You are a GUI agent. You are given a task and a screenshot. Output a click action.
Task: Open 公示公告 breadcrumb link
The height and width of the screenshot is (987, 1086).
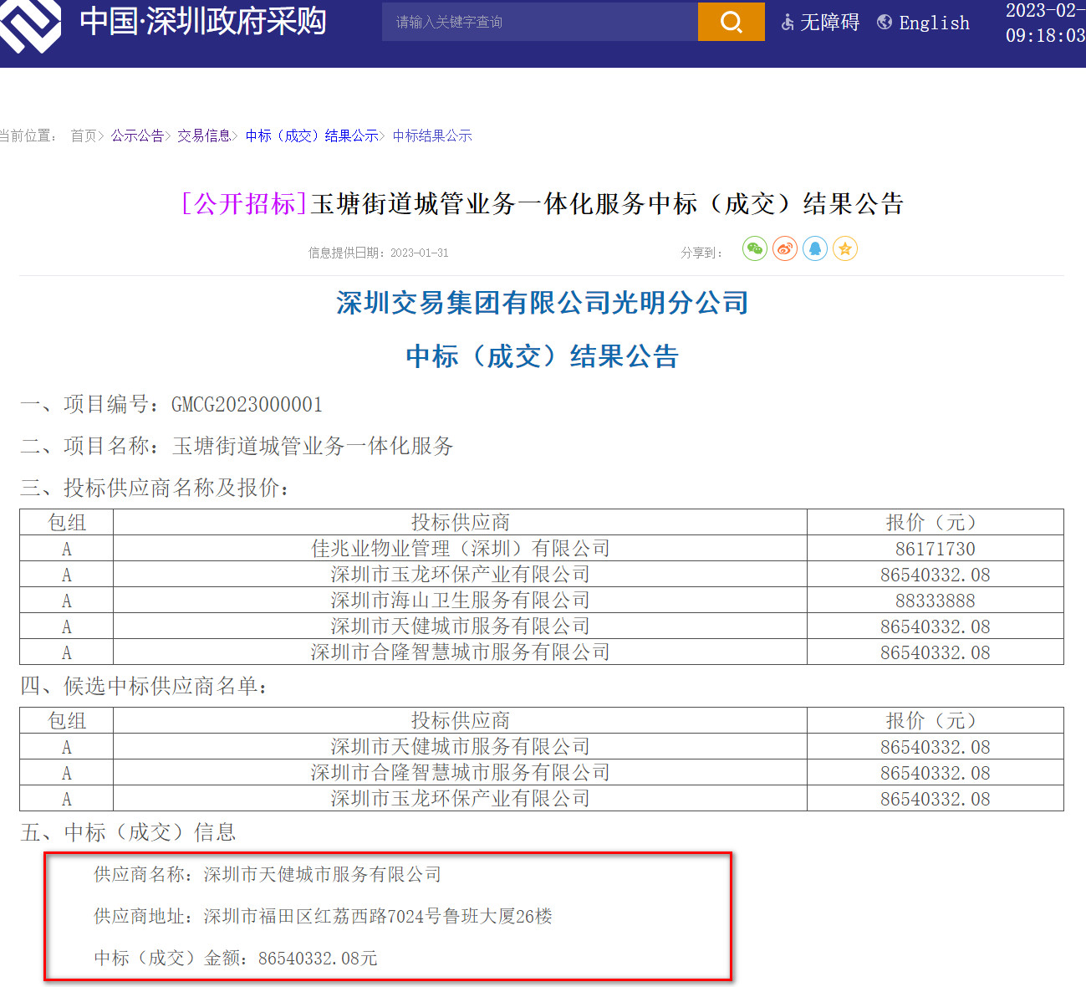137,136
